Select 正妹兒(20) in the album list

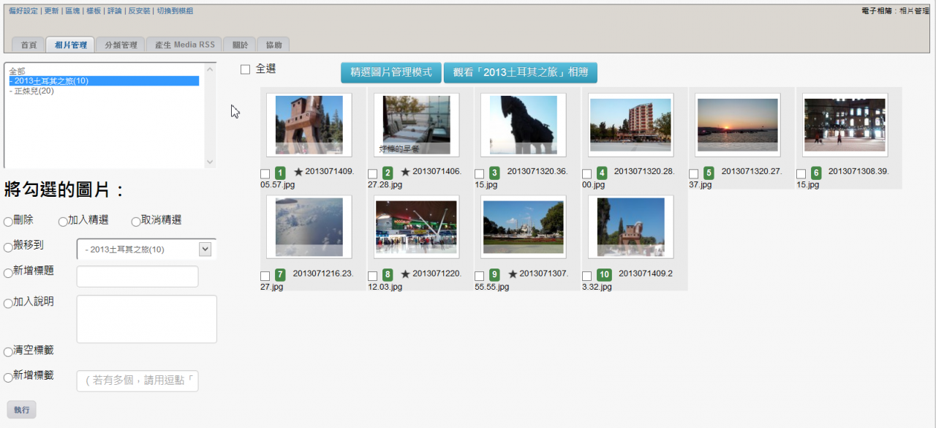click(32, 91)
